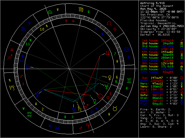Select the 'Uran: 0Gem31' planet row

tap(162, 98)
